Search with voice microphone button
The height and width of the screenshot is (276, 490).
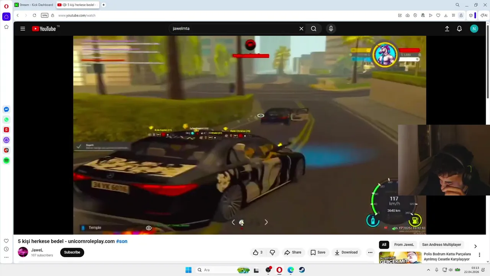[331, 28]
